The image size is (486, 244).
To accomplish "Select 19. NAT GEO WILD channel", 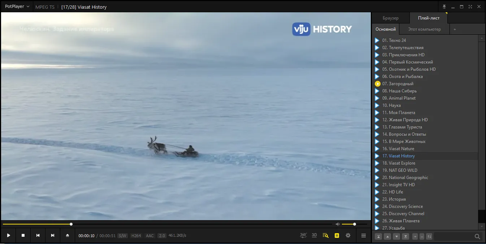I will (425, 170).
